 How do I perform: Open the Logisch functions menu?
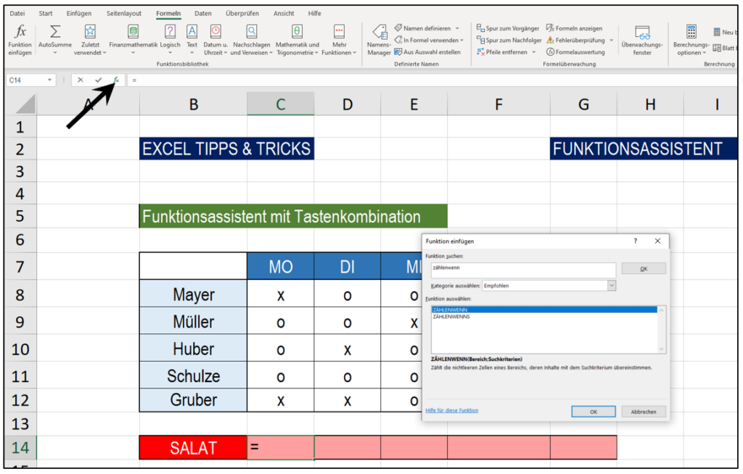point(170,40)
